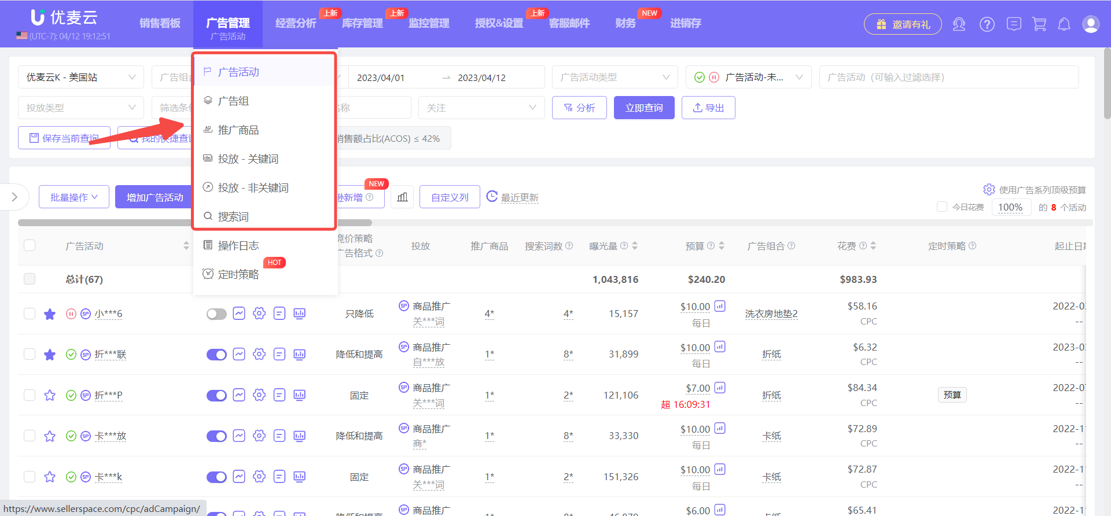Open the 100% budget percentage selector

tap(1011, 207)
